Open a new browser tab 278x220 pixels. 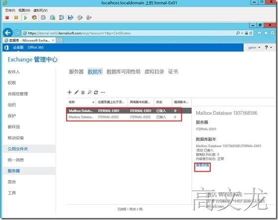point(60,40)
